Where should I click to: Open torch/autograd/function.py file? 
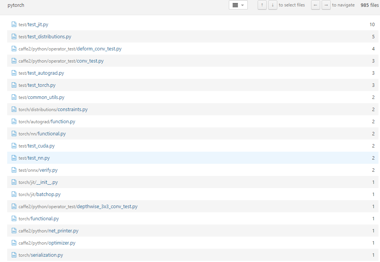click(47, 122)
